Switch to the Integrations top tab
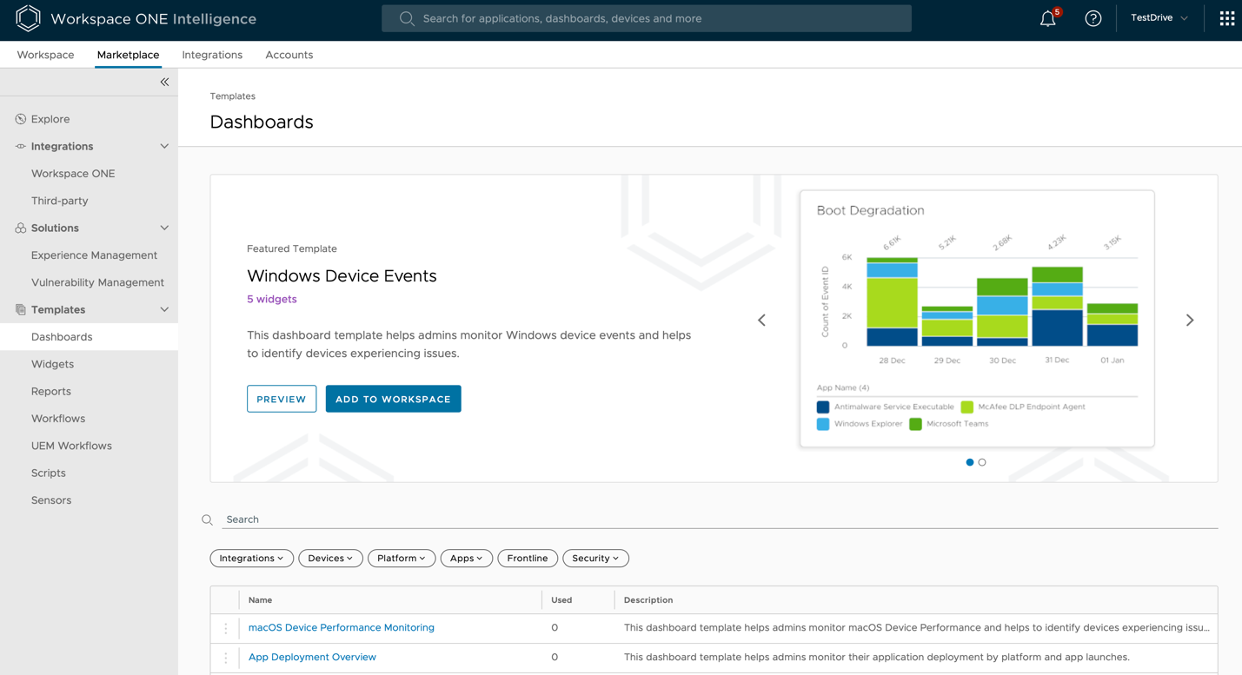 212,55
